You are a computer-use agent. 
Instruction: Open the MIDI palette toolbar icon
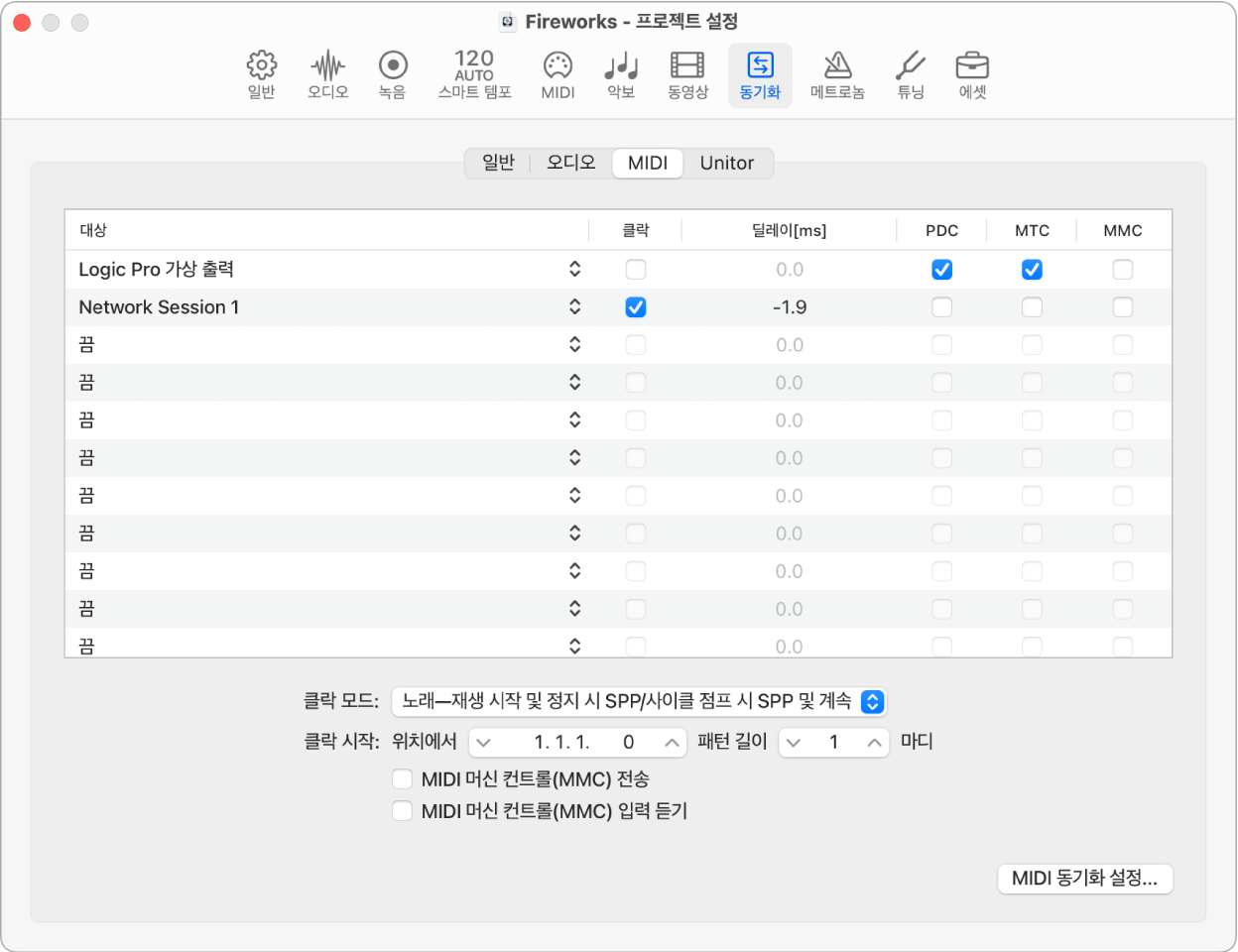(557, 74)
